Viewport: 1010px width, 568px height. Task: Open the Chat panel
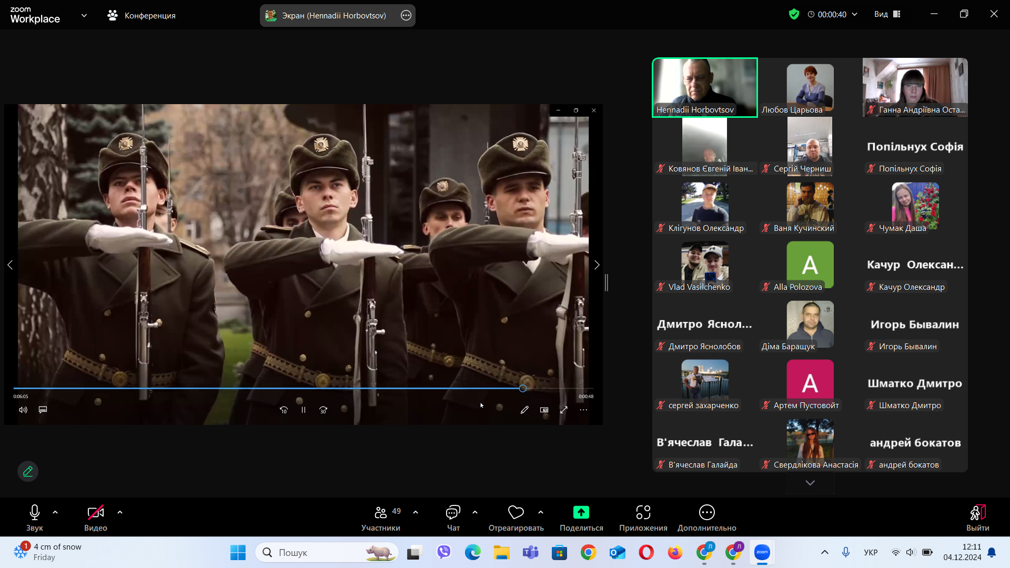(452, 512)
